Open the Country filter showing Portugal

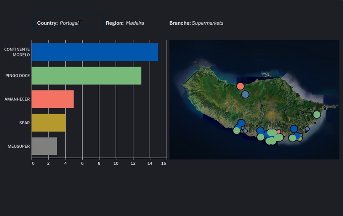coord(68,23)
